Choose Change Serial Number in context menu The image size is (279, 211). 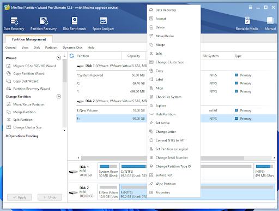click(x=174, y=158)
